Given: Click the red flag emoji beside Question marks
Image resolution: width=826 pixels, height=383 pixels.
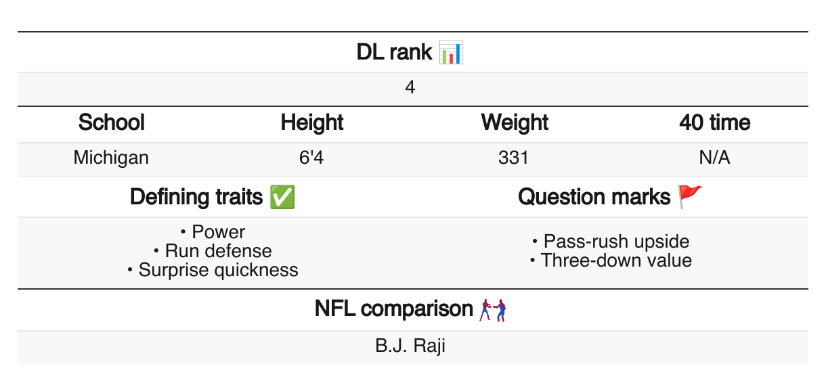Looking at the screenshot, I should 690,197.
